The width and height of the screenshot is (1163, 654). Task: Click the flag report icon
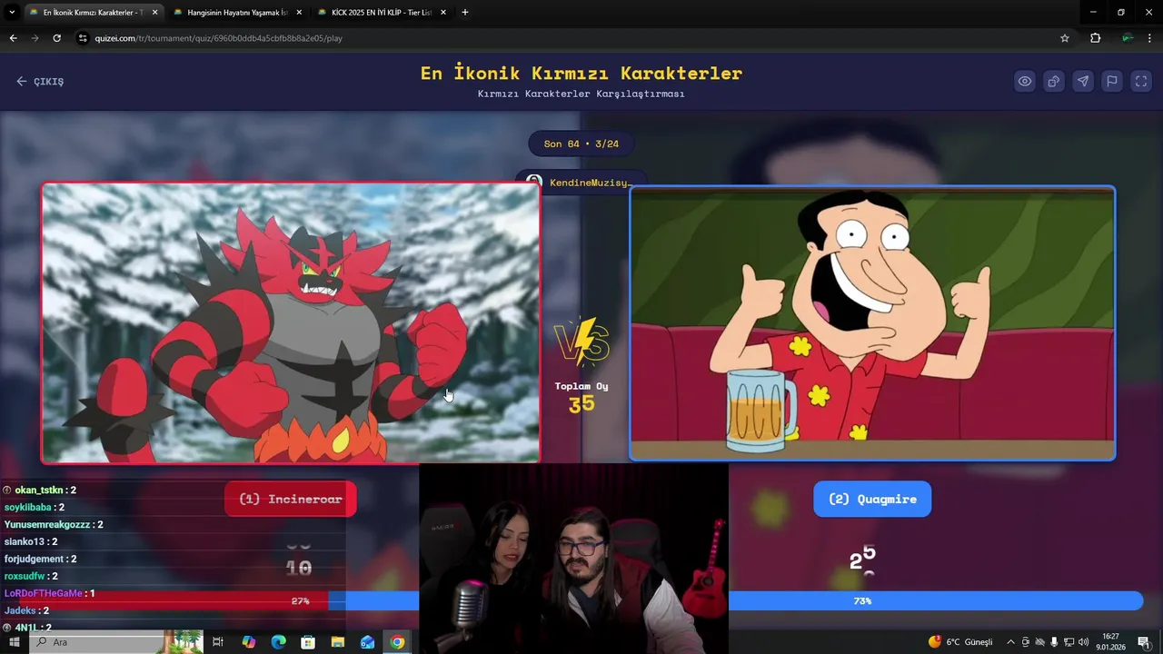point(1112,81)
